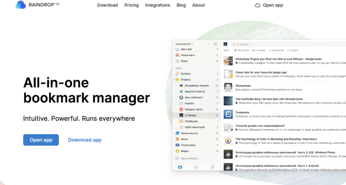Open the Blog navigation link
346x185 pixels.
click(181, 5)
